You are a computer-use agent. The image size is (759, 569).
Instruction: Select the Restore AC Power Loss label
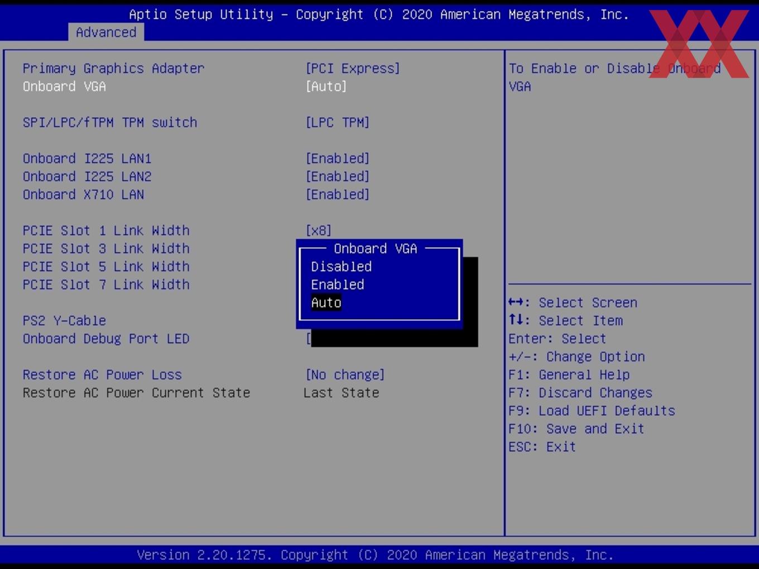tap(102, 375)
